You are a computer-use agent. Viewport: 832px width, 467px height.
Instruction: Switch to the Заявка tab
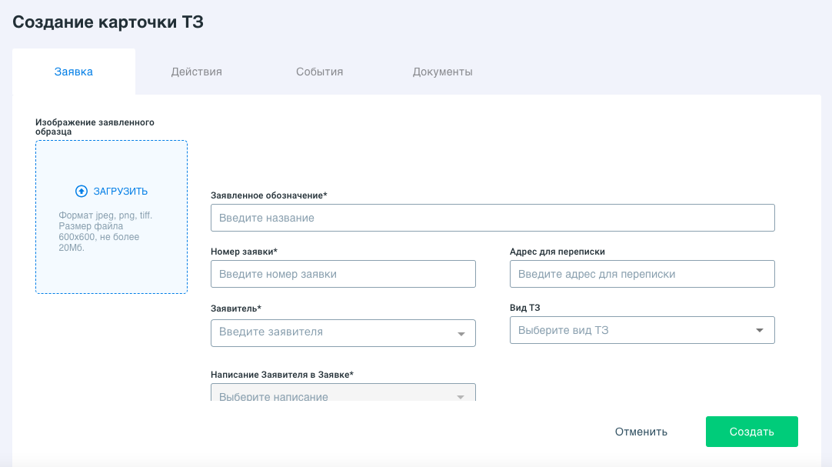pos(74,72)
